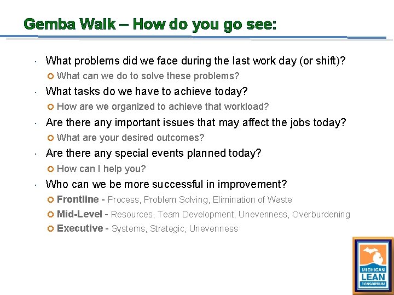Click the orange bullet next to Mid-Level
The height and width of the screenshot is (295, 394).
pos(51,214)
